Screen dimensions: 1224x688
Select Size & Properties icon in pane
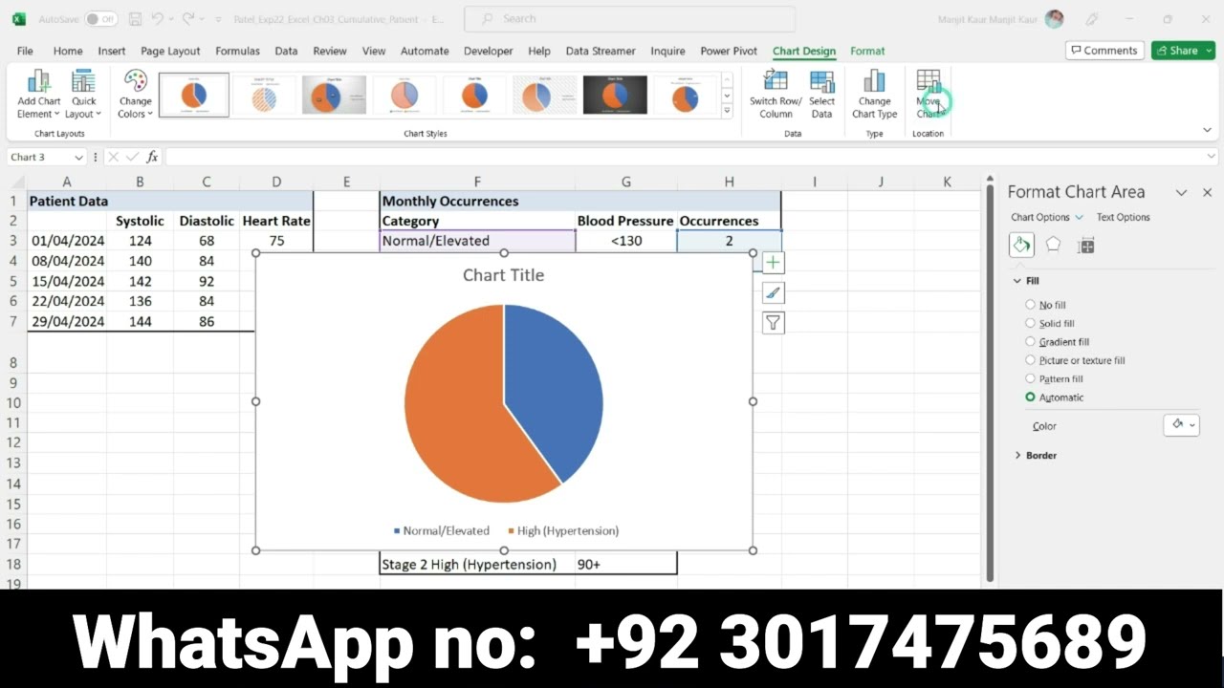pos(1085,246)
